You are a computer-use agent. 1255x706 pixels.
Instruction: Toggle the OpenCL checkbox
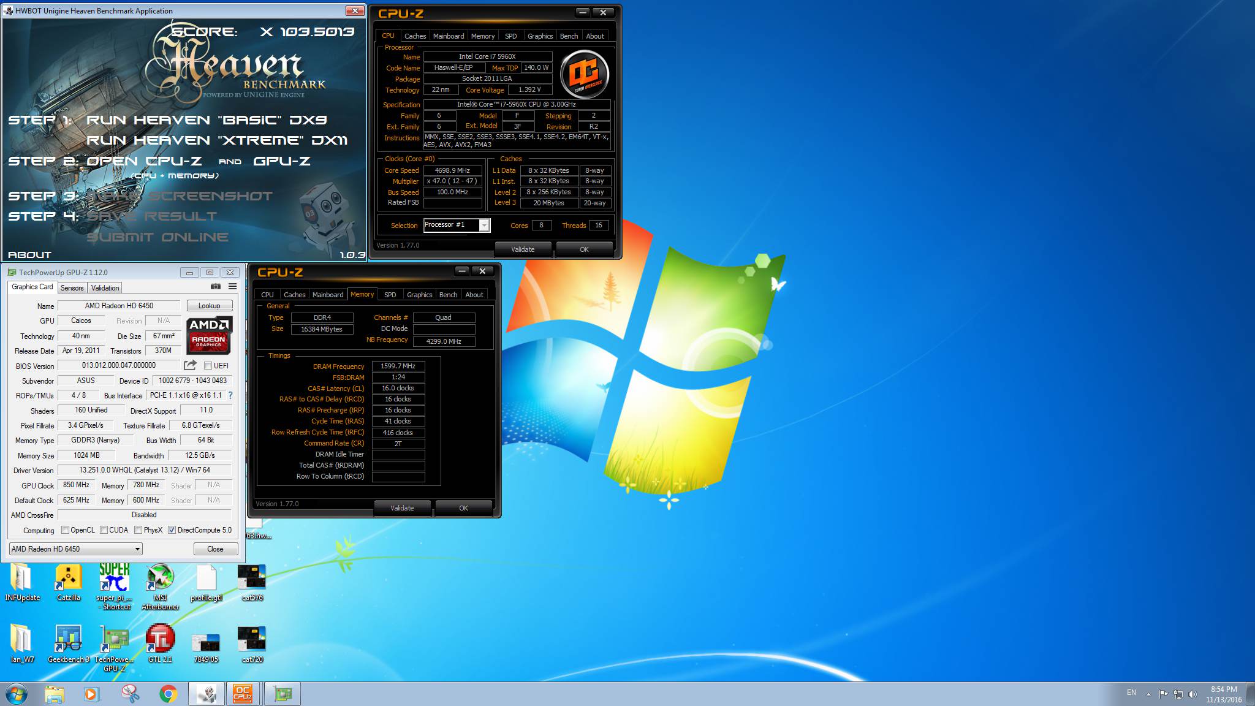coord(65,530)
